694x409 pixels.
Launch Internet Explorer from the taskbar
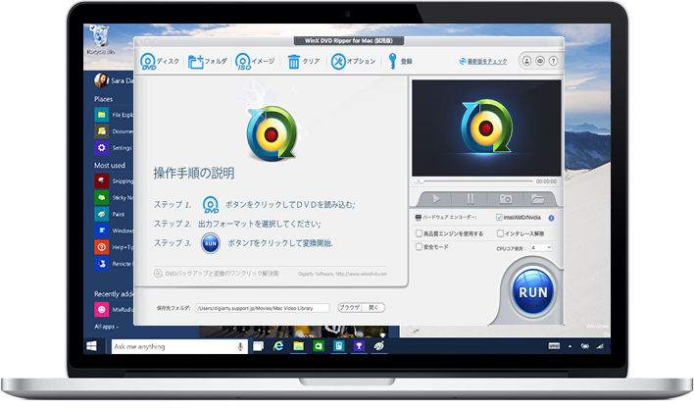click(278, 346)
